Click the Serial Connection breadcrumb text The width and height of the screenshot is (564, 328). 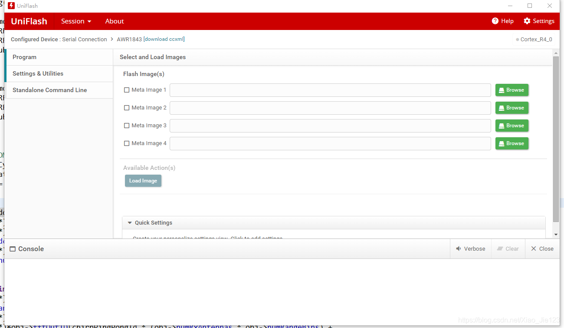pos(85,39)
